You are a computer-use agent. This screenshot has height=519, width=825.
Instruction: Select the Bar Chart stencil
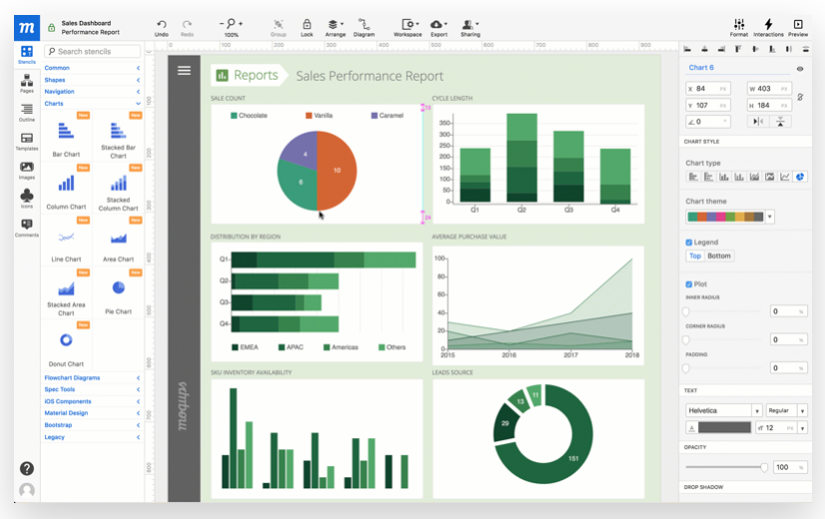coord(66,138)
